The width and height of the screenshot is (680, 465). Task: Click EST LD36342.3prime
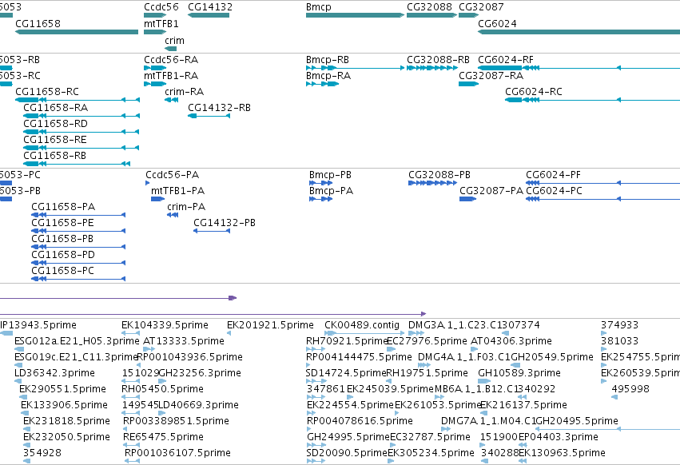click(x=18, y=381)
